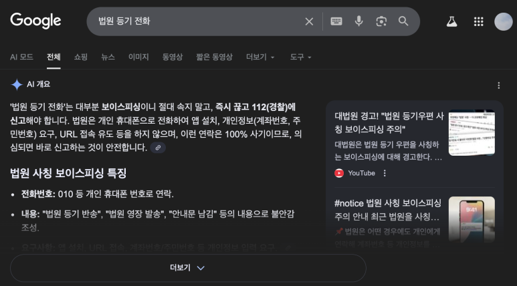Viewport: 517px width, 286px height.
Task: Open the on-screen keyboard input tool
Action: tap(336, 21)
